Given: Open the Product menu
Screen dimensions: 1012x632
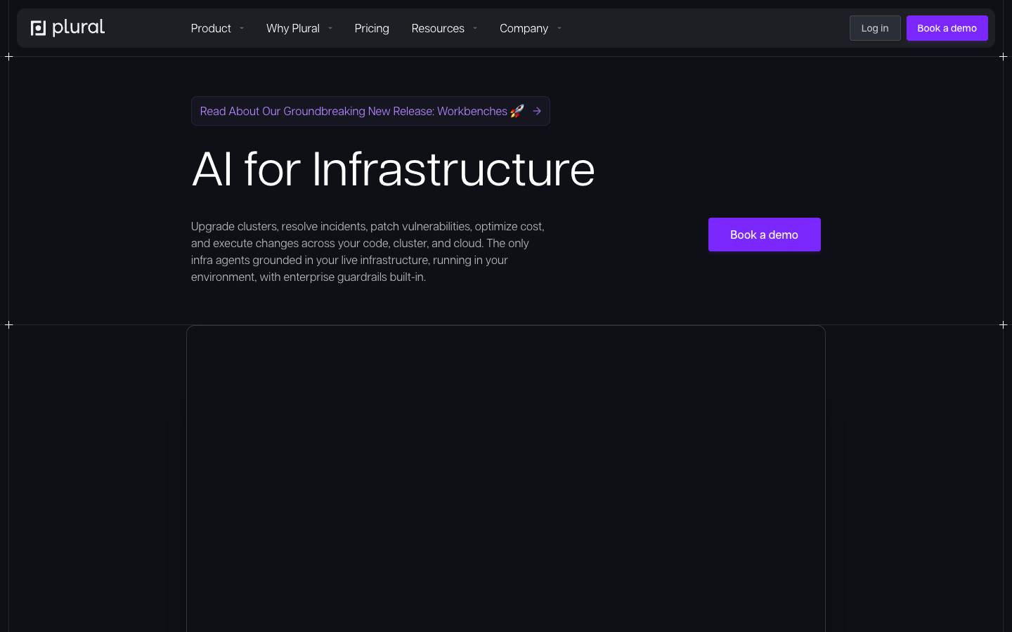Looking at the screenshot, I should pos(211,28).
